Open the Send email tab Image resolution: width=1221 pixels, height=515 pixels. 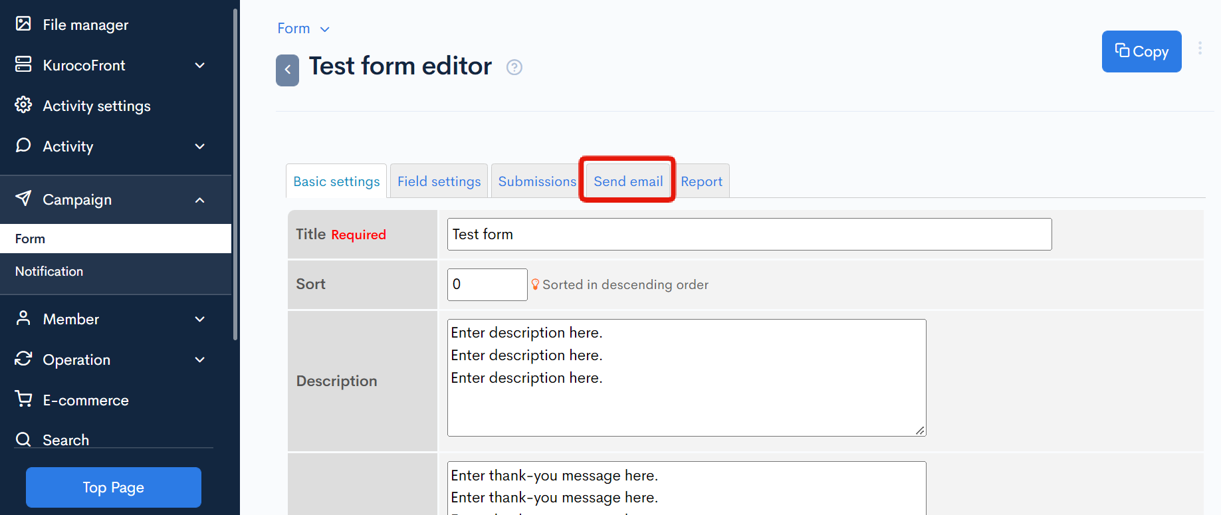click(628, 181)
